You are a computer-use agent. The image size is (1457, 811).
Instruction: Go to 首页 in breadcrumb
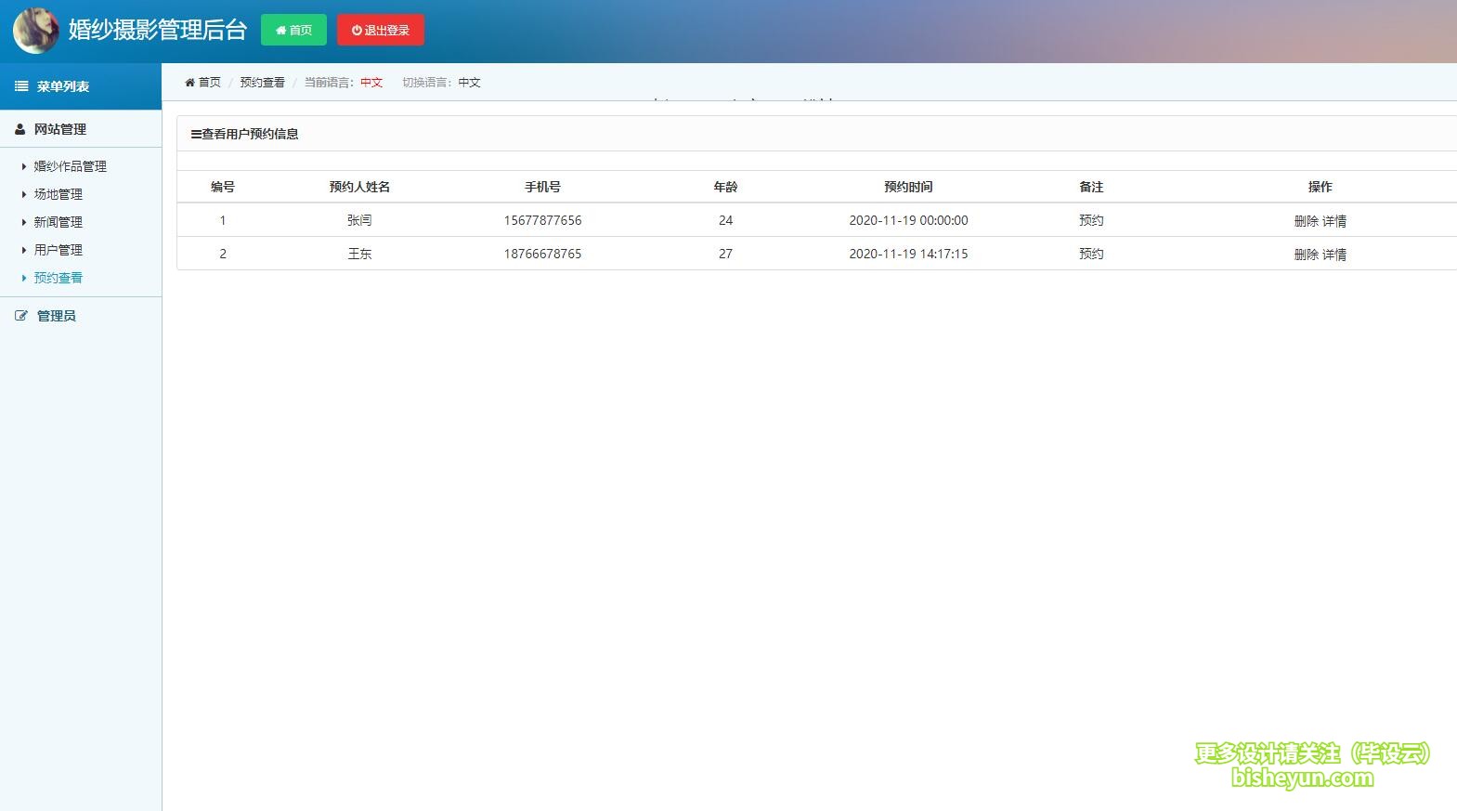pyautogui.click(x=210, y=82)
